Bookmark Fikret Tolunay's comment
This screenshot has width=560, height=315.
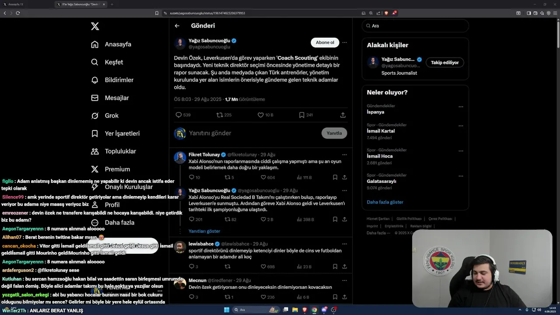335,177
